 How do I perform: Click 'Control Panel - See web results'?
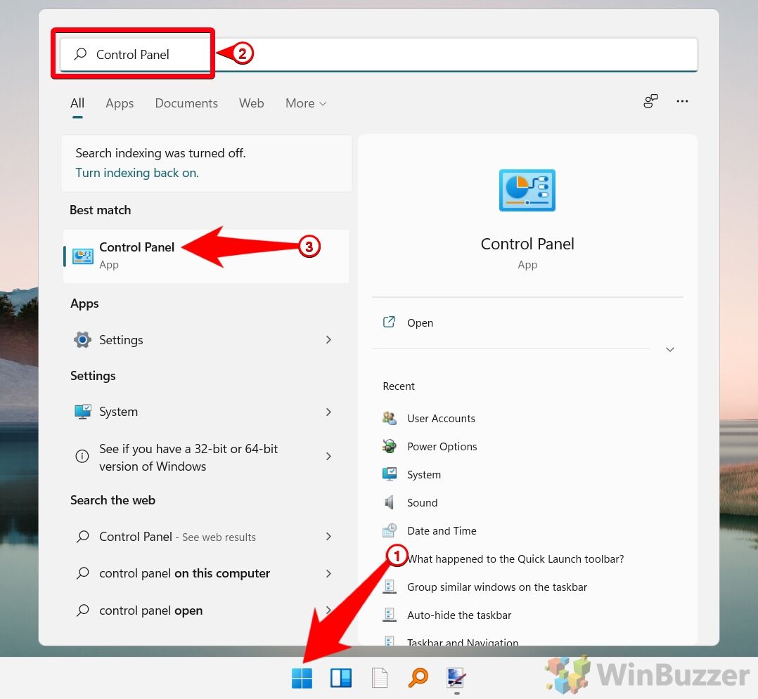pos(206,536)
